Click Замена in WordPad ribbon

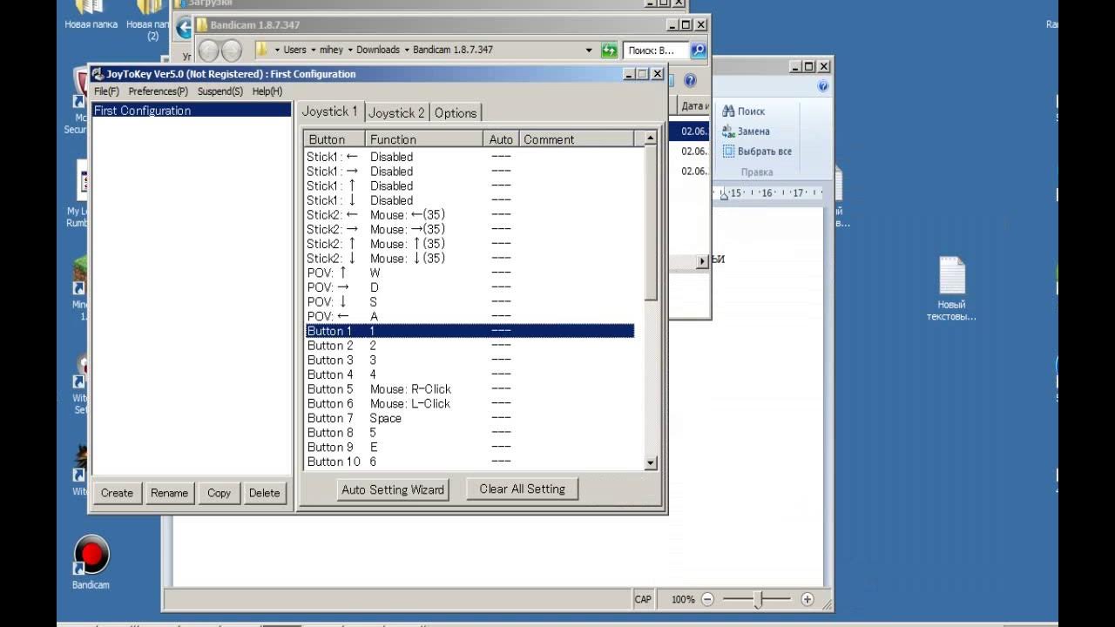[746, 131]
